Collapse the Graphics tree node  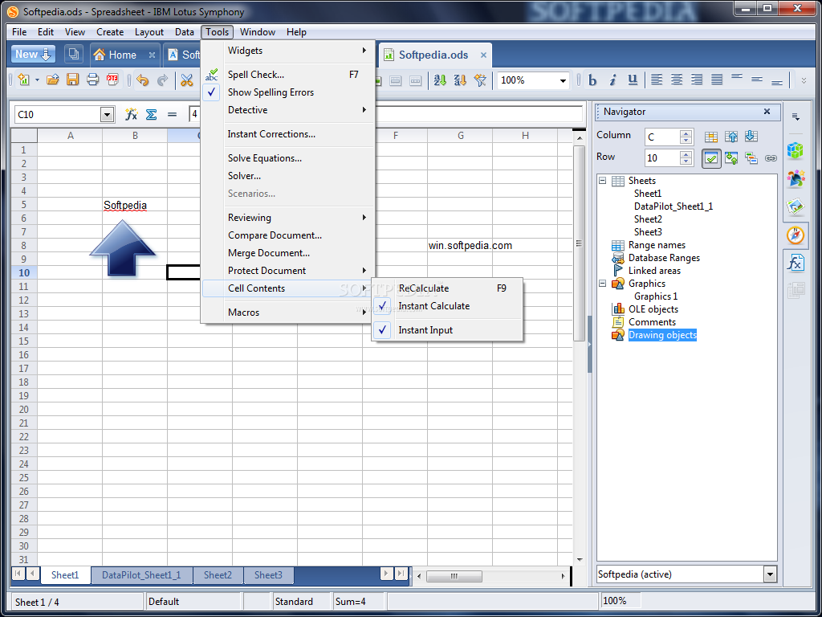[602, 284]
